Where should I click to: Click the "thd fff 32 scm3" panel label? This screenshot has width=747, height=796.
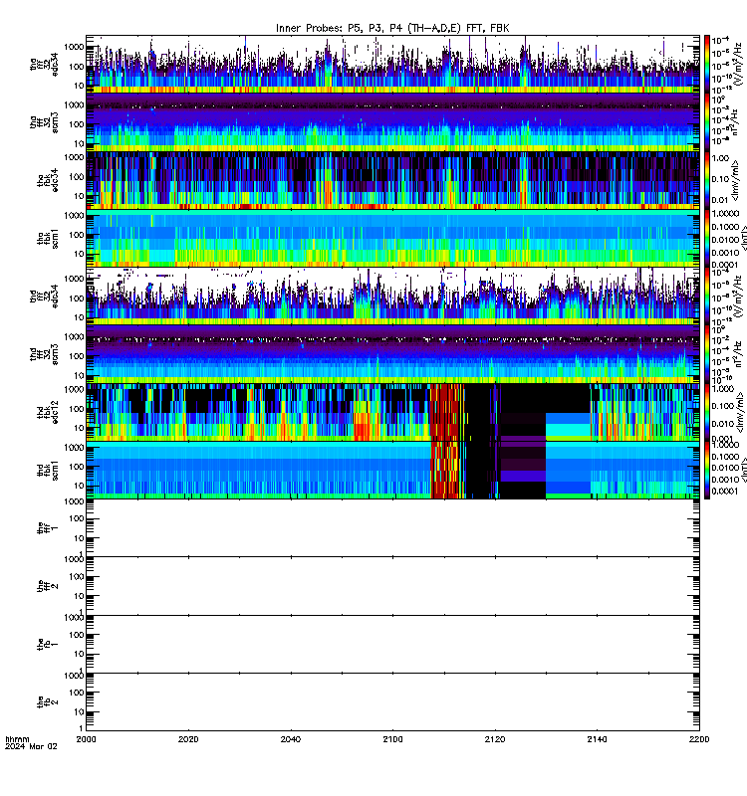click(44, 355)
